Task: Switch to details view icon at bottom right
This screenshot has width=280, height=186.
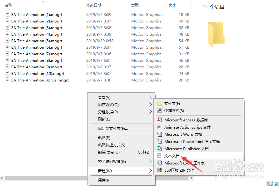Action: pos(269,184)
